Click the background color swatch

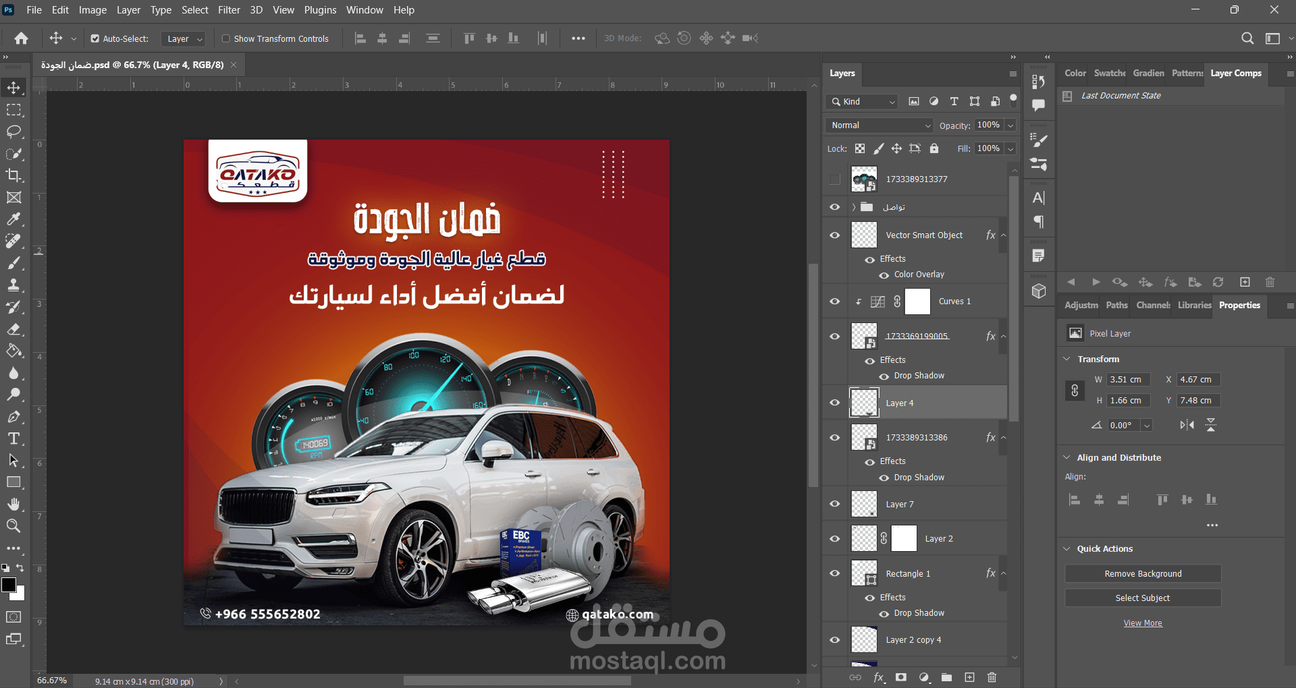pyautogui.click(x=21, y=596)
